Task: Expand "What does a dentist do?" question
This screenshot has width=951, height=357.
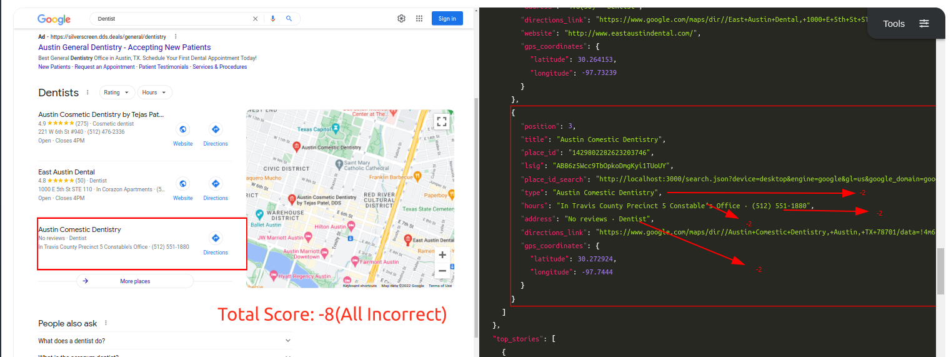Action: click(165, 341)
